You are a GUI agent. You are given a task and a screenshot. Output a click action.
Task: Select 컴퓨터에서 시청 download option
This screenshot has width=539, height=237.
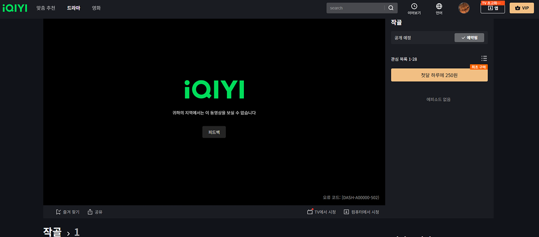(x=361, y=212)
